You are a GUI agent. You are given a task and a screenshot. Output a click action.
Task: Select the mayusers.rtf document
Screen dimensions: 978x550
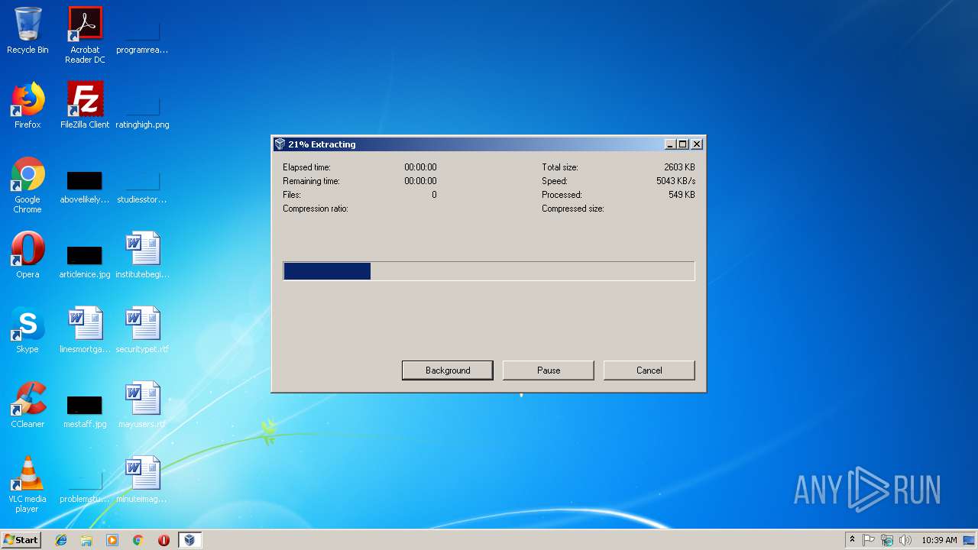pyautogui.click(x=142, y=405)
